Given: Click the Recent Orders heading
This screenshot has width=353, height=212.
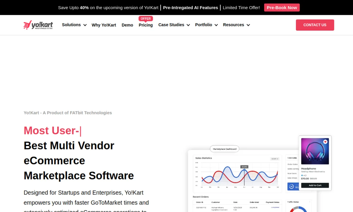Looking at the screenshot, I should [200, 197].
